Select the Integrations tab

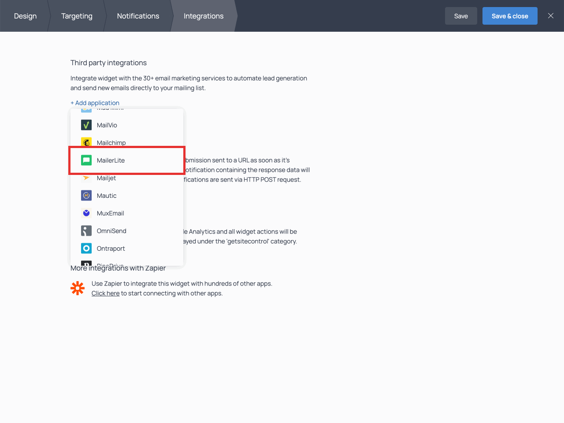tap(203, 16)
